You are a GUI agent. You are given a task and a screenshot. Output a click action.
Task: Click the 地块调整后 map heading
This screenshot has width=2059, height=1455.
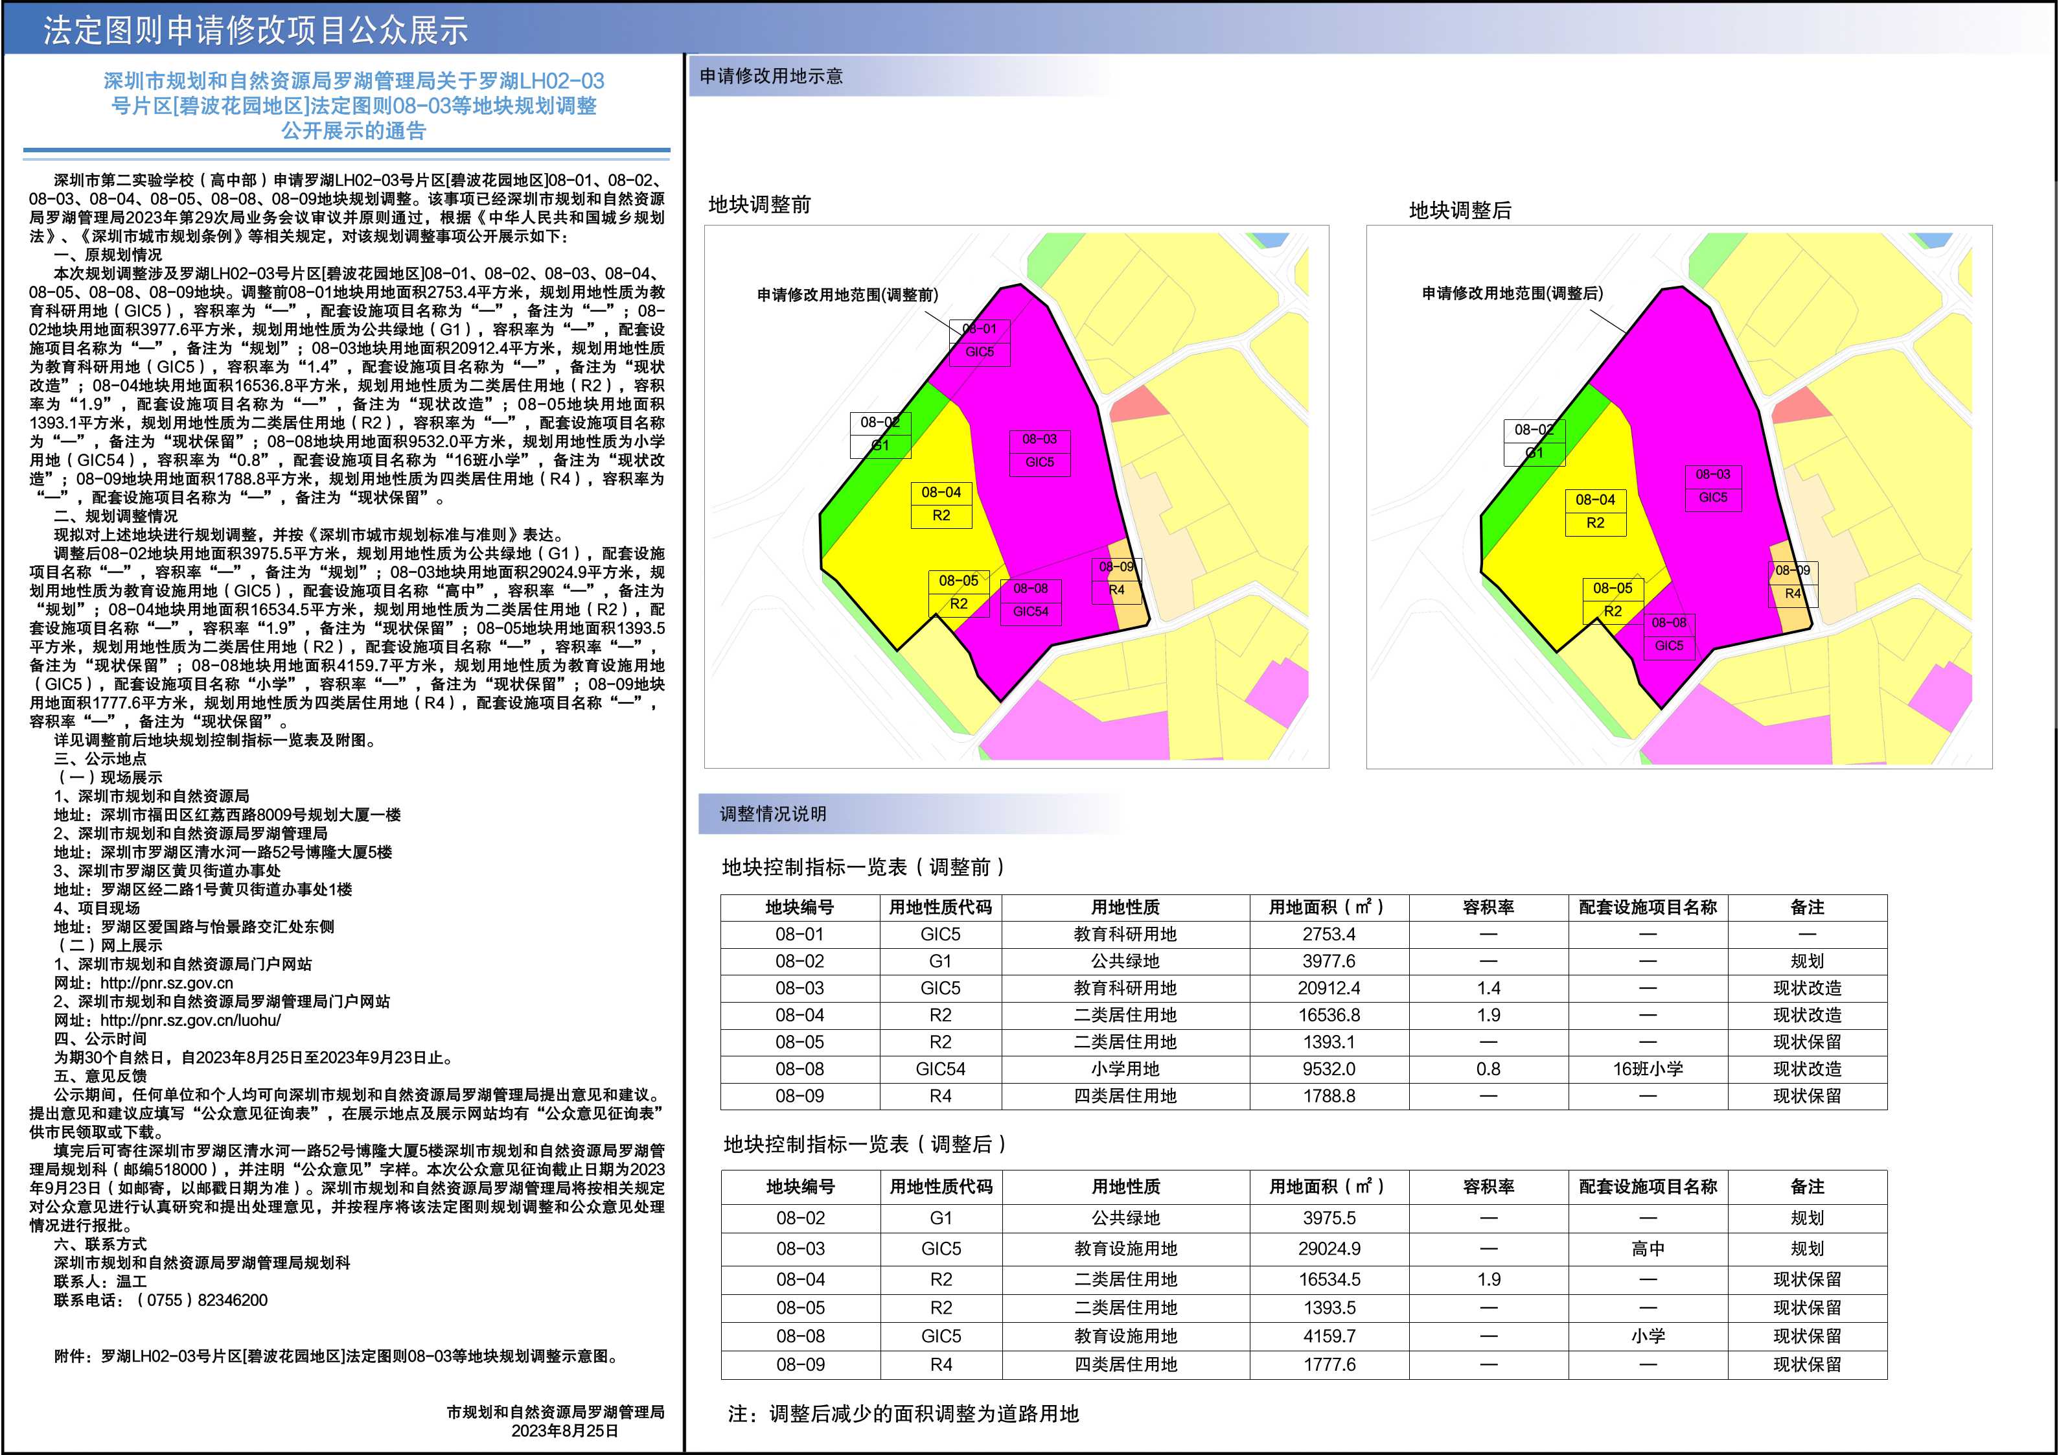(1460, 210)
